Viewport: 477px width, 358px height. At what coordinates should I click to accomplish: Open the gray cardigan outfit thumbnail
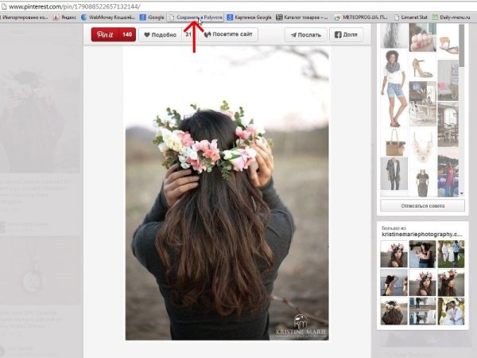coord(394,173)
